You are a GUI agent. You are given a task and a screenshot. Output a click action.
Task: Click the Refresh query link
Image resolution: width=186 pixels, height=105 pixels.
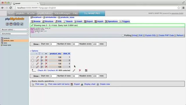coord(180,35)
